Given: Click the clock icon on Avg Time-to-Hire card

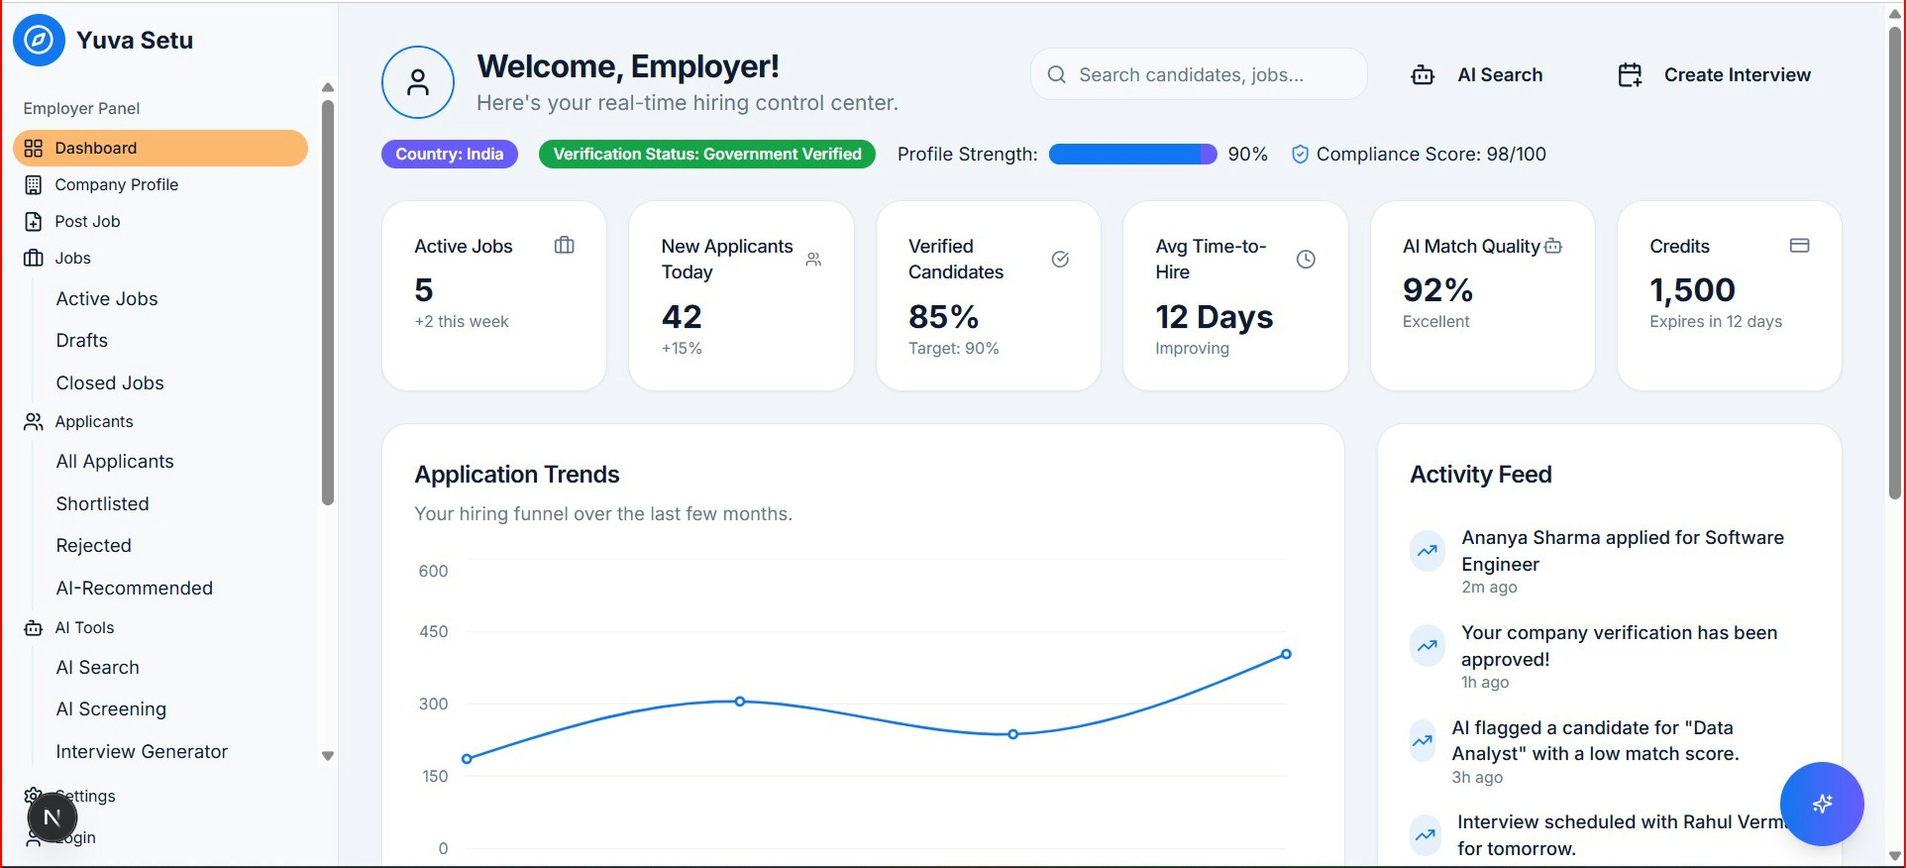Looking at the screenshot, I should [x=1305, y=259].
